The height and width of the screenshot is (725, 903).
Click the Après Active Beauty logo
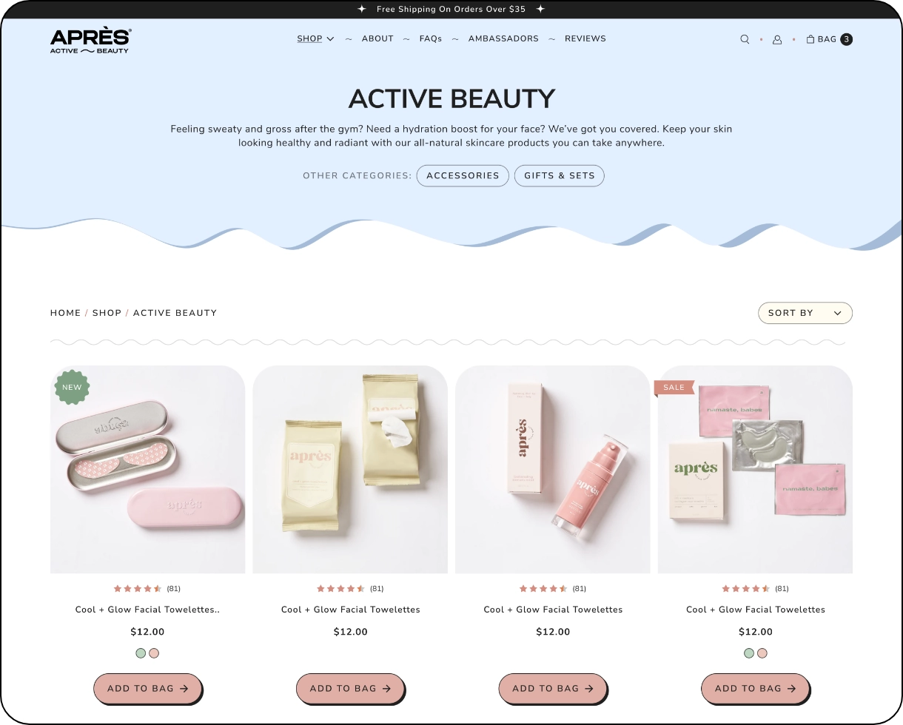pos(91,41)
